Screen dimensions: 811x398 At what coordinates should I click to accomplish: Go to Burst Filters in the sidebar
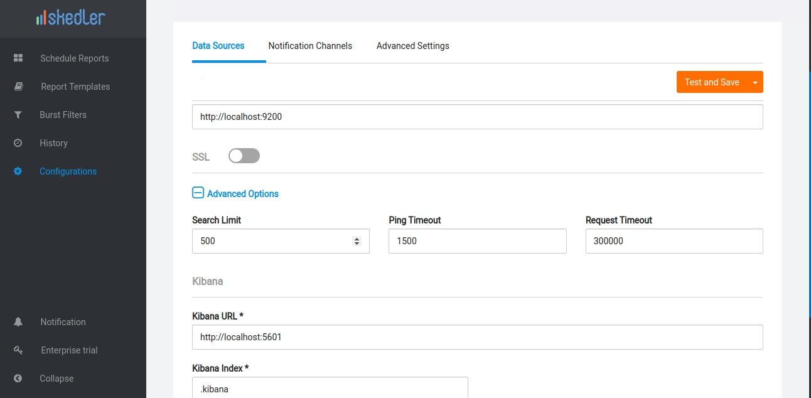point(63,115)
